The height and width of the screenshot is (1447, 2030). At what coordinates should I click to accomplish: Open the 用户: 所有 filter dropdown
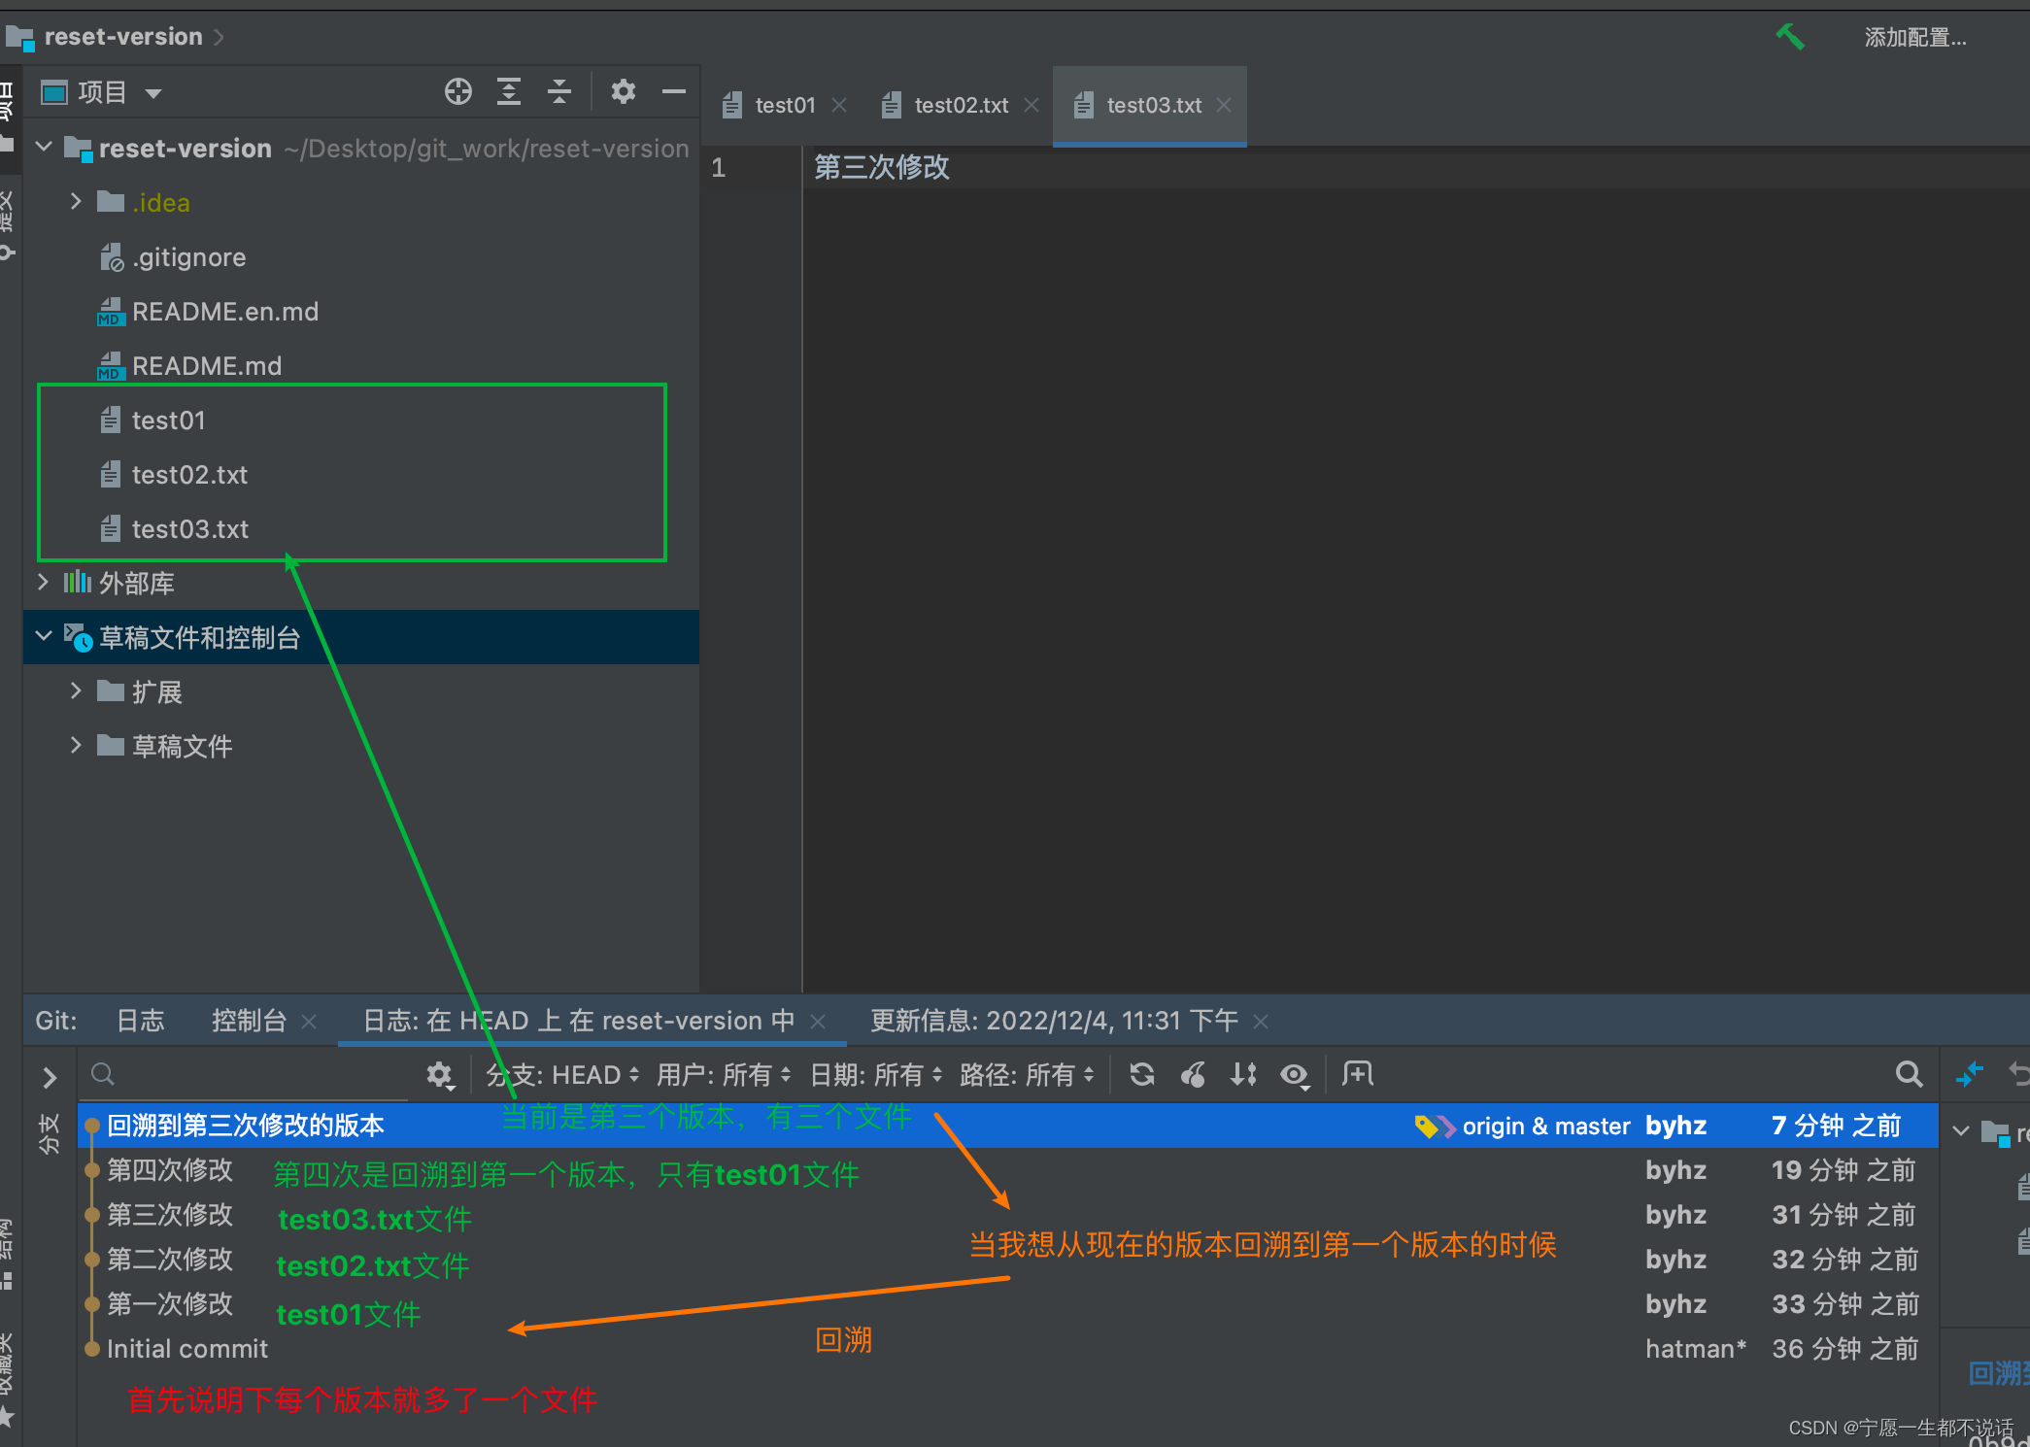pyautogui.click(x=724, y=1075)
